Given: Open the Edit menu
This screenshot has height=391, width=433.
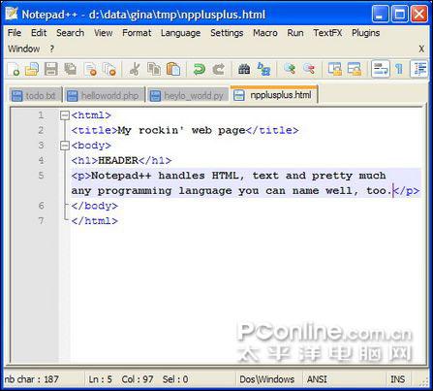Looking at the screenshot, I should point(39,33).
